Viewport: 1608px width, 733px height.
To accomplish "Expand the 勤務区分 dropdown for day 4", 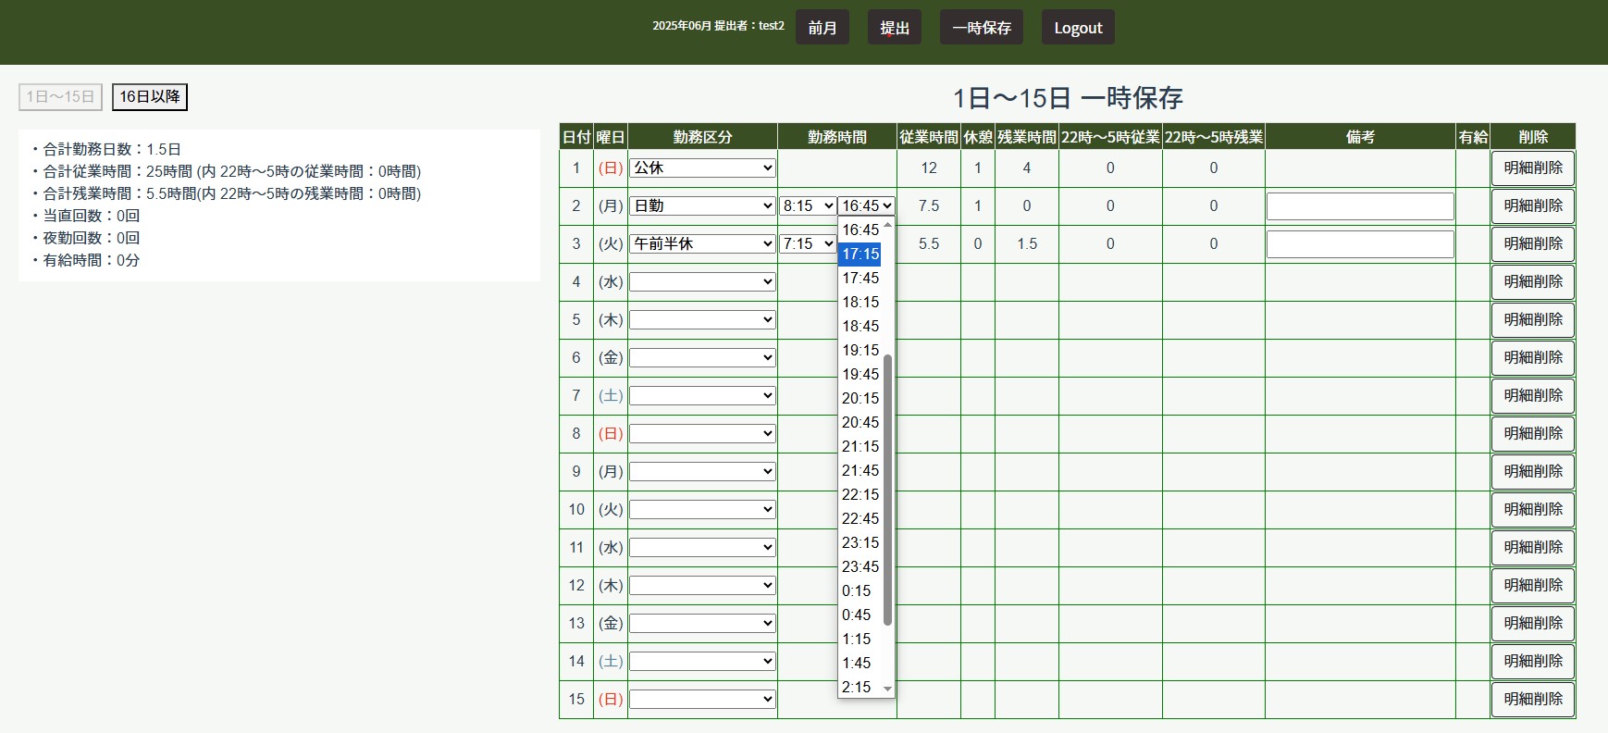I will point(702,281).
